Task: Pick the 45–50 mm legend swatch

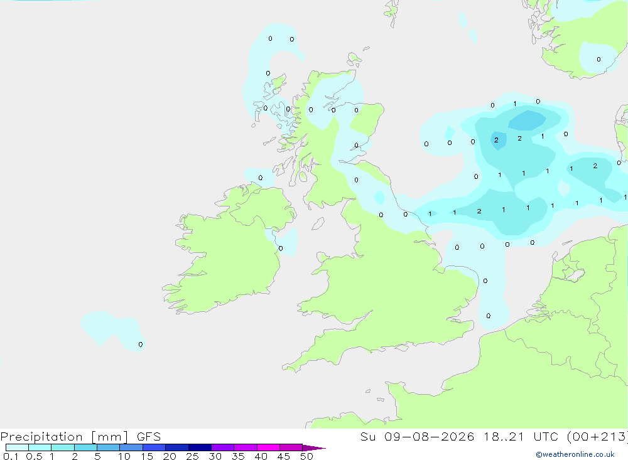Action: point(291,447)
